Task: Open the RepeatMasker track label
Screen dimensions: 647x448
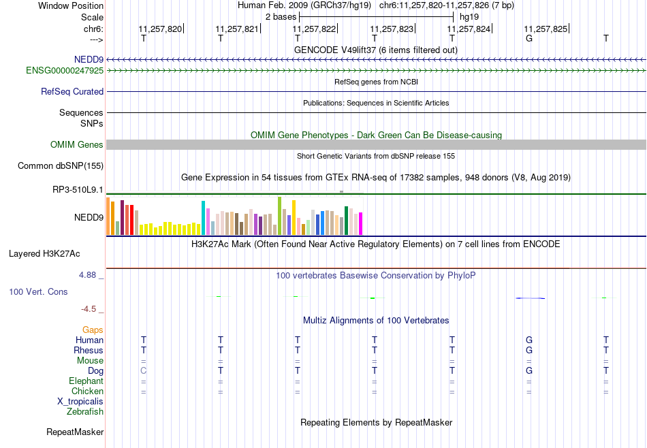Action: click(75, 432)
